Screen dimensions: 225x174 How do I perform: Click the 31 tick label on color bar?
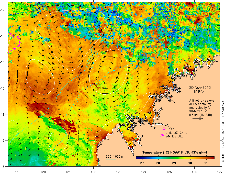click(x=206, y=163)
